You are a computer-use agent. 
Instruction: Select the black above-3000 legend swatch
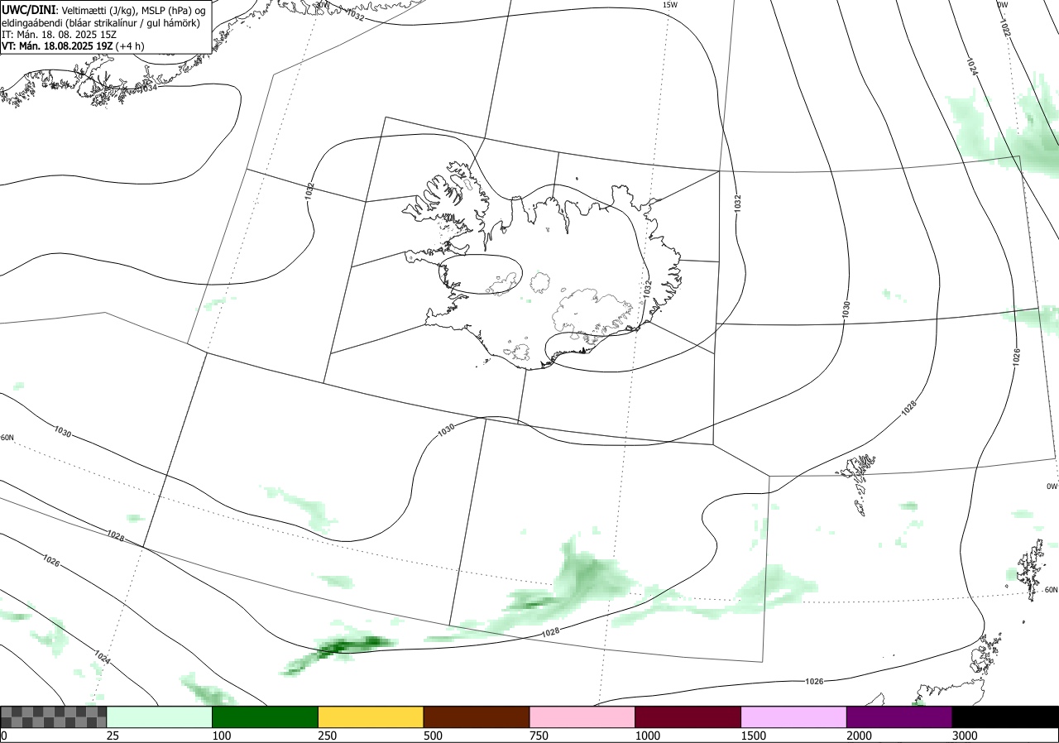coord(1005,717)
